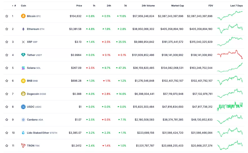The image size is (248, 153).
Task: Click the 7d column header
Action: coord(125,6)
